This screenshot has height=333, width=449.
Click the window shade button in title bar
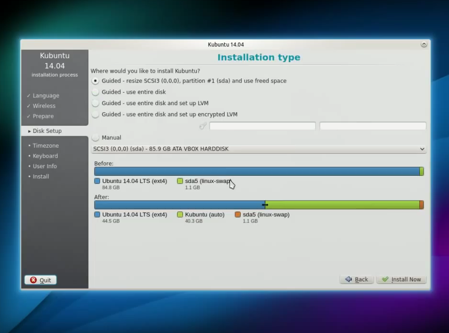pos(424,44)
